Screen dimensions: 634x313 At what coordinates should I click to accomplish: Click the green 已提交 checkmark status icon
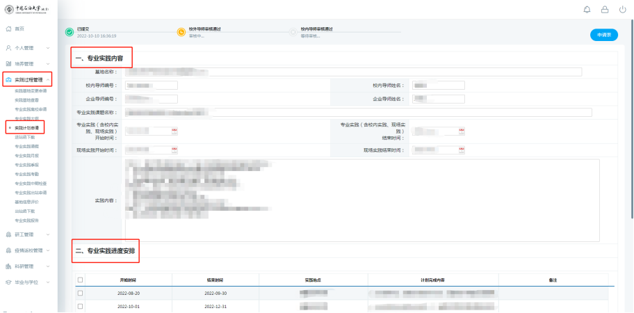(x=69, y=32)
